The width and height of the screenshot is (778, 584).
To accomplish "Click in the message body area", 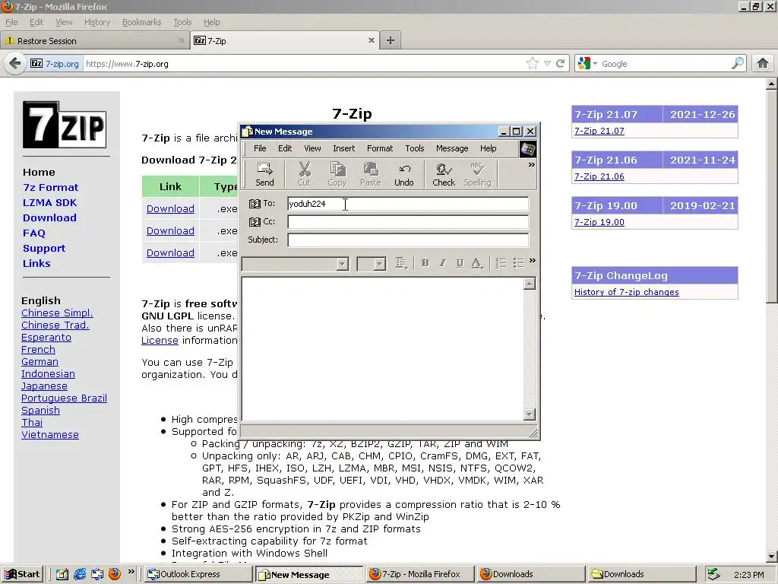I will pos(382,349).
